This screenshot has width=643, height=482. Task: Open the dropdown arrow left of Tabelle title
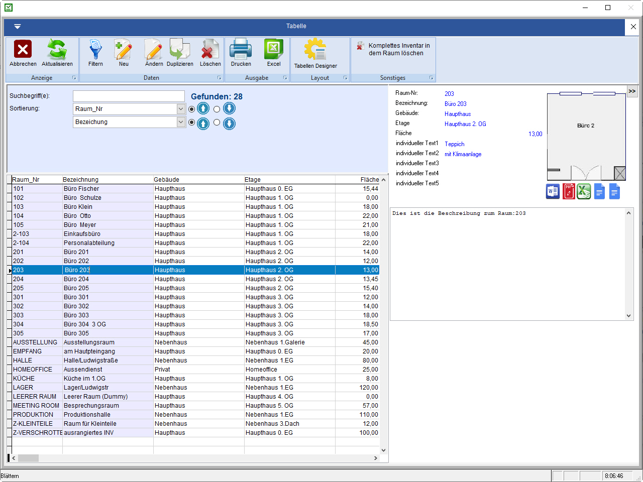coord(17,26)
